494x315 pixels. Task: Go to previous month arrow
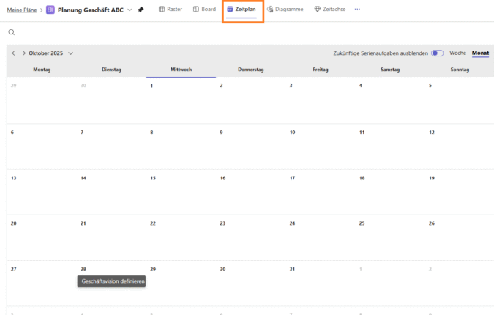tap(13, 53)
